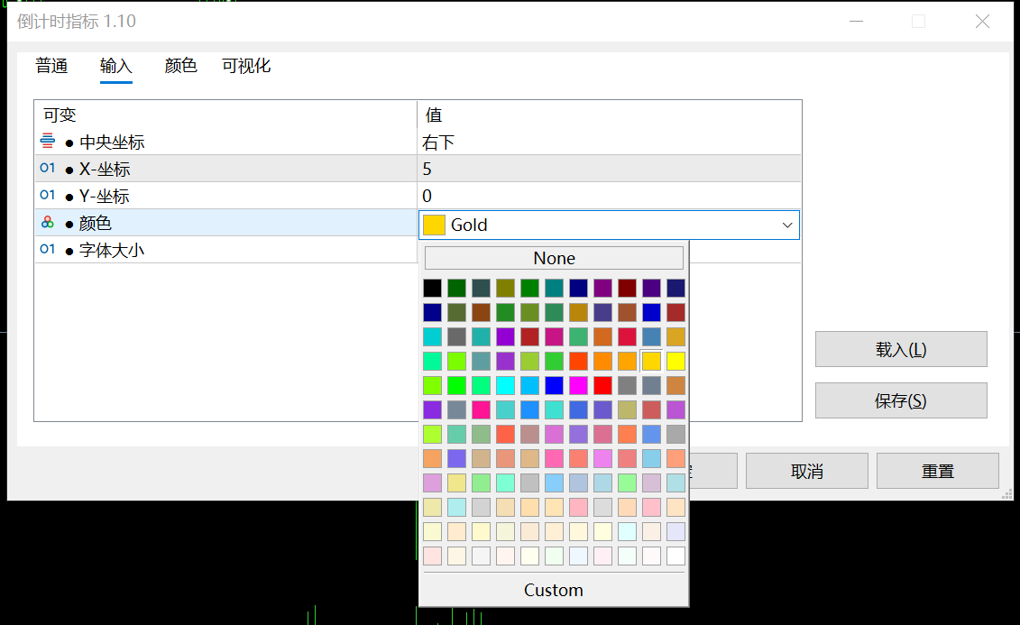Choose the magenta swatch
Image resolution: width=1020 pixels, height=625 pixels.
pos(578,386)
